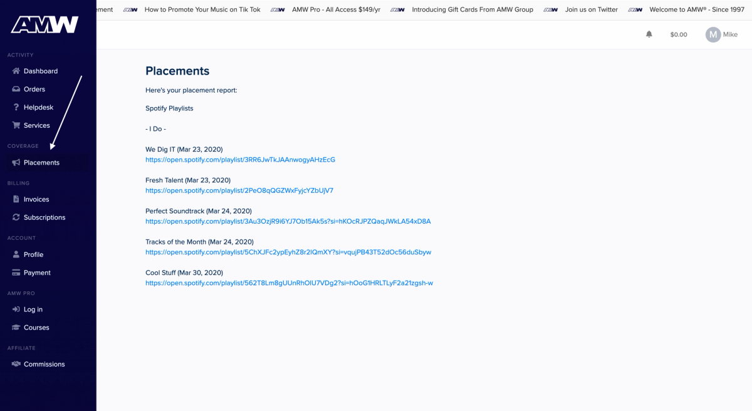The height and width of the screenshot is (411, 752).
Task: Open the Perfect Soundtrack playlist link
Action: click(x=288, y=221)
